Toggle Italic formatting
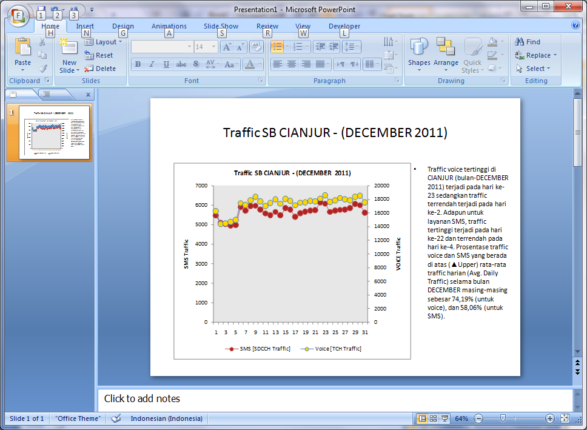 152,64
